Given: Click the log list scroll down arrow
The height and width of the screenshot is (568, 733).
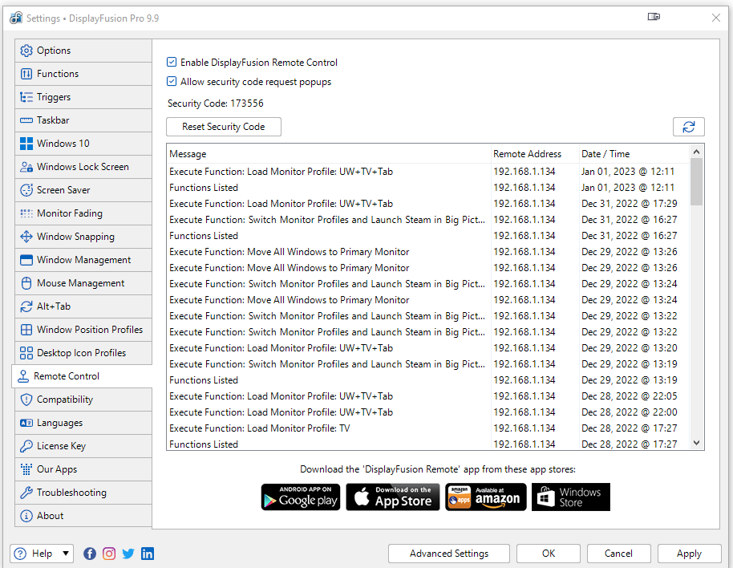Looking at the screenshot, I should point(696,443).
